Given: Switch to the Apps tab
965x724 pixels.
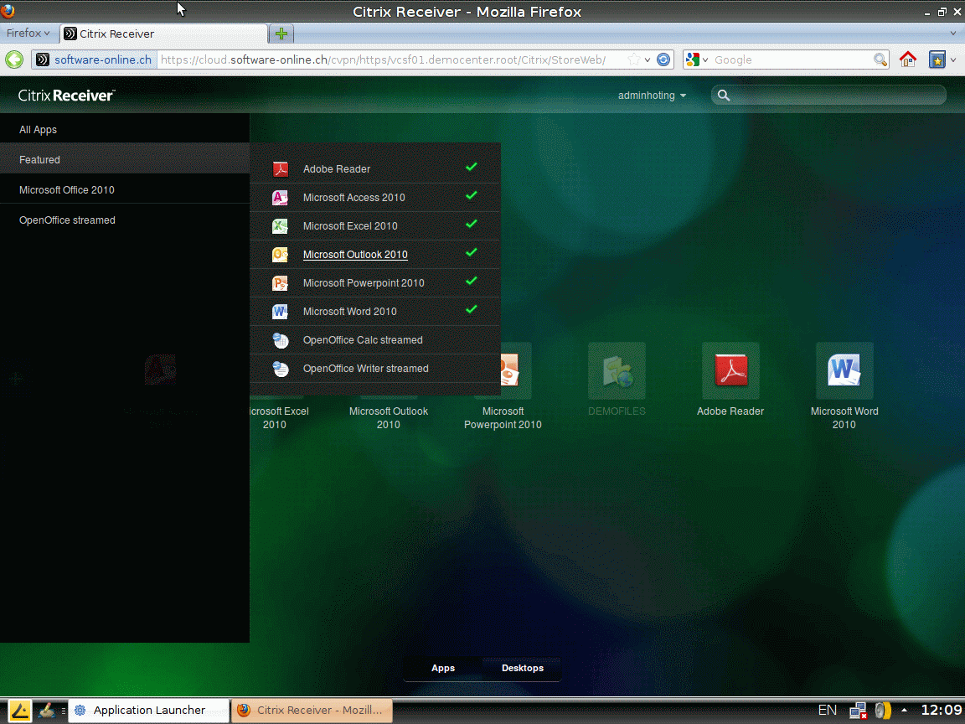Looking at the screenshot, I should (443, 668).
